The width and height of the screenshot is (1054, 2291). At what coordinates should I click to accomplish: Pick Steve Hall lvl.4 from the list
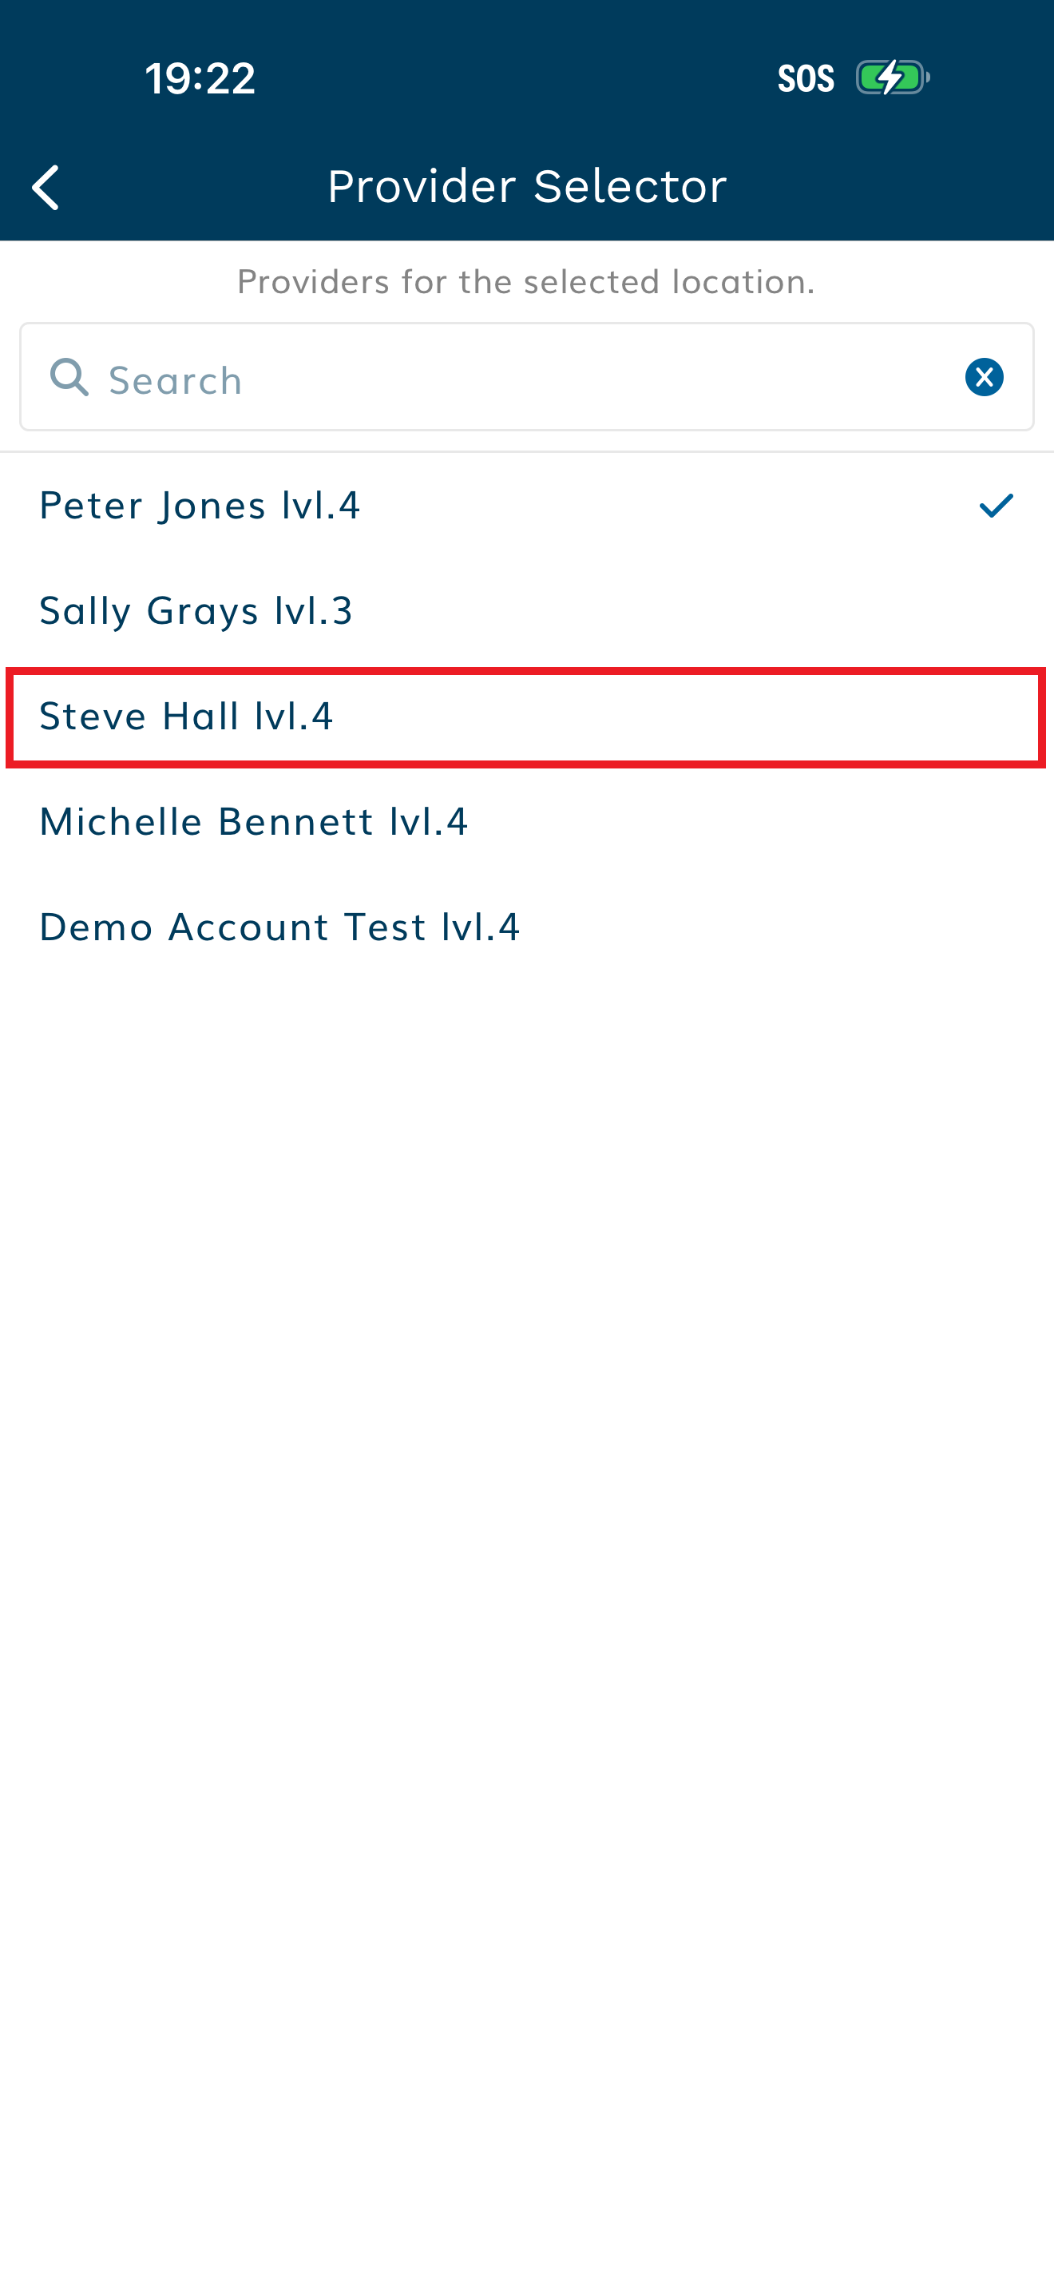pyautogui.click(x=187, y=717)
